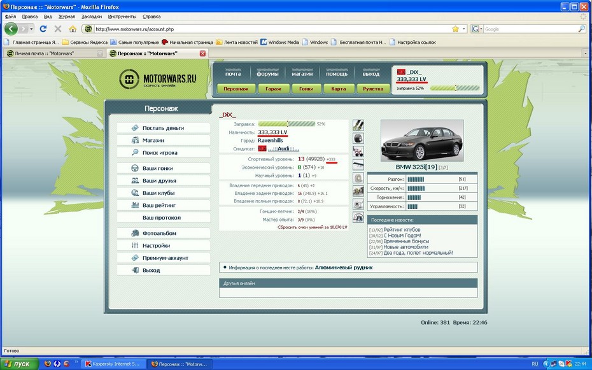592x370 pixels.
Task: Click into the URL address field
Action: coord(272,29)
